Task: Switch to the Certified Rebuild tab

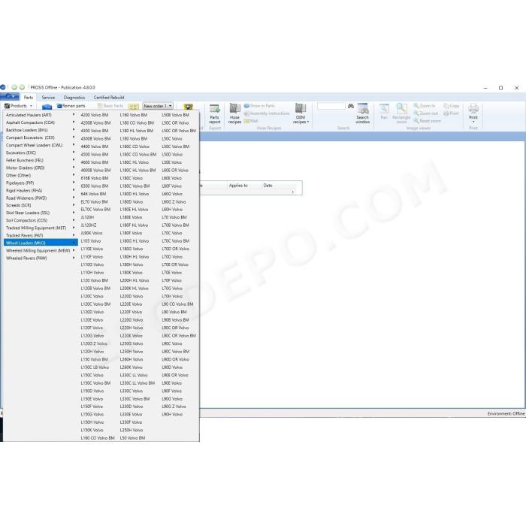Action: point(109,97)
